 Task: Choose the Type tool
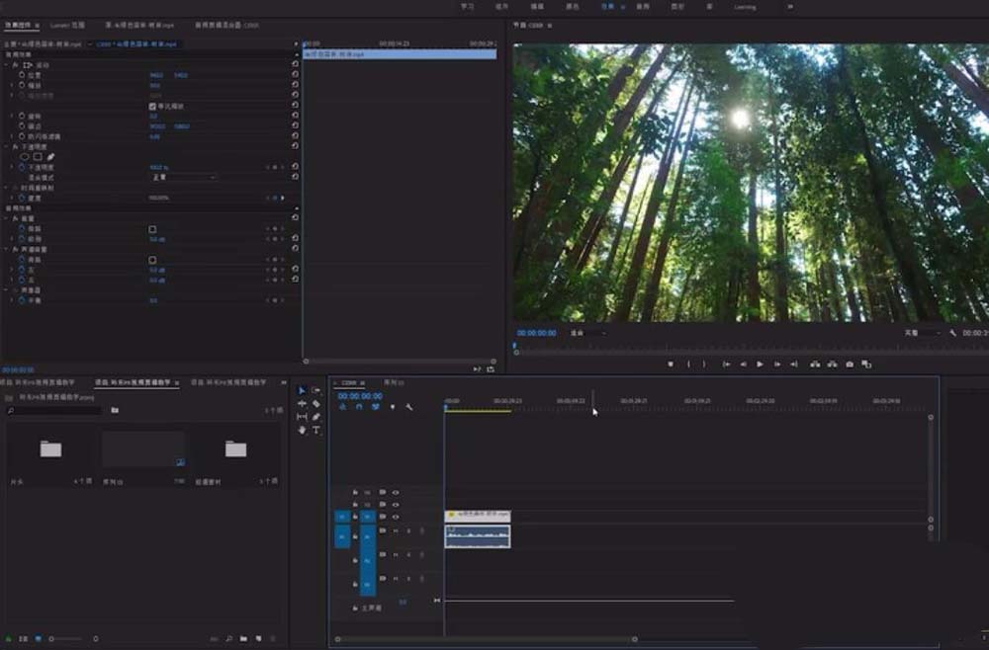[x=316, y=431]
